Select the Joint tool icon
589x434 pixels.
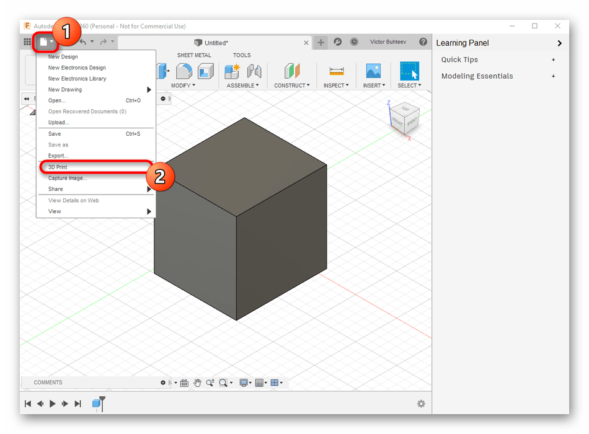coord(254,71)
